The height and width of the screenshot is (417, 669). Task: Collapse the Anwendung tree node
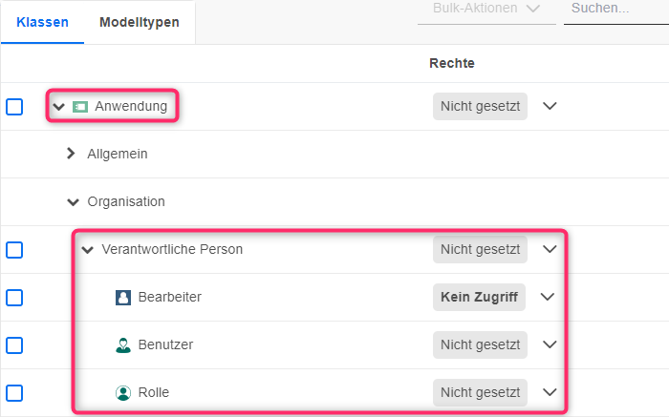59,106
